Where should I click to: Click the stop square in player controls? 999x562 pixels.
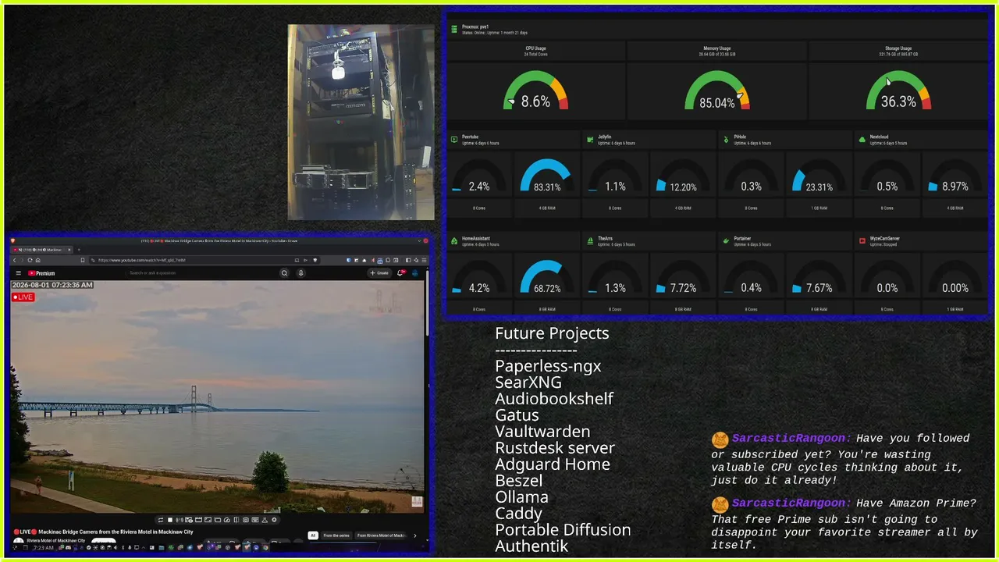pos(170,520)
